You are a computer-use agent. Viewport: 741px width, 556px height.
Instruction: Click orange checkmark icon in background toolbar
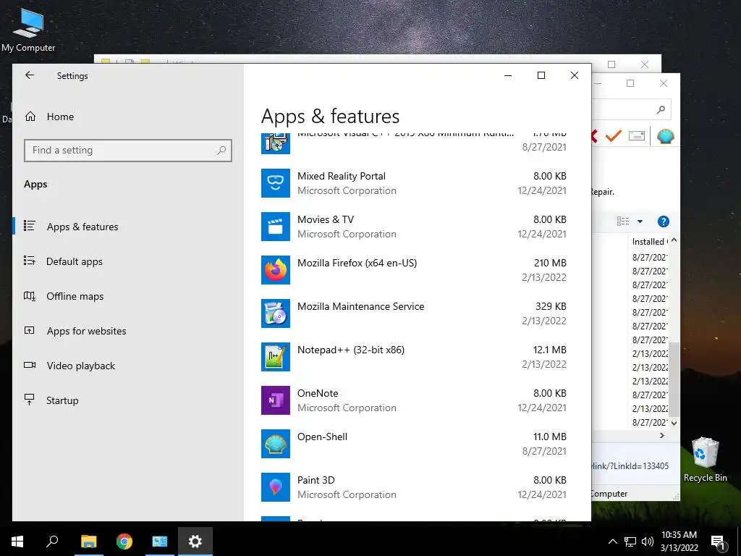click(x=614, y=136)
